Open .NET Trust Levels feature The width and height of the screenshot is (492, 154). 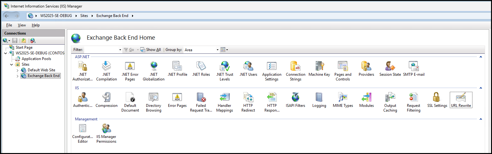[x=225, y=71]
